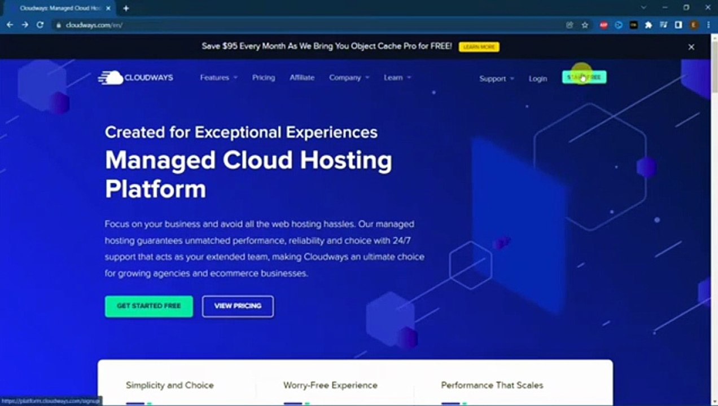Click the Cloudways logo
The image size is (718, 406).
pyautogui.click(x=135, y=78)
